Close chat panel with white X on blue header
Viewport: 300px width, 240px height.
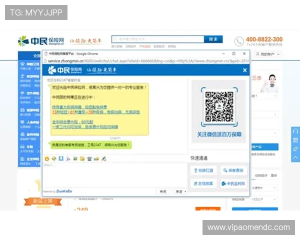pos(244,70)
